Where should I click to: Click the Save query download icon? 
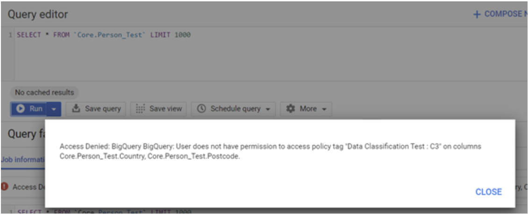point(76,108)
